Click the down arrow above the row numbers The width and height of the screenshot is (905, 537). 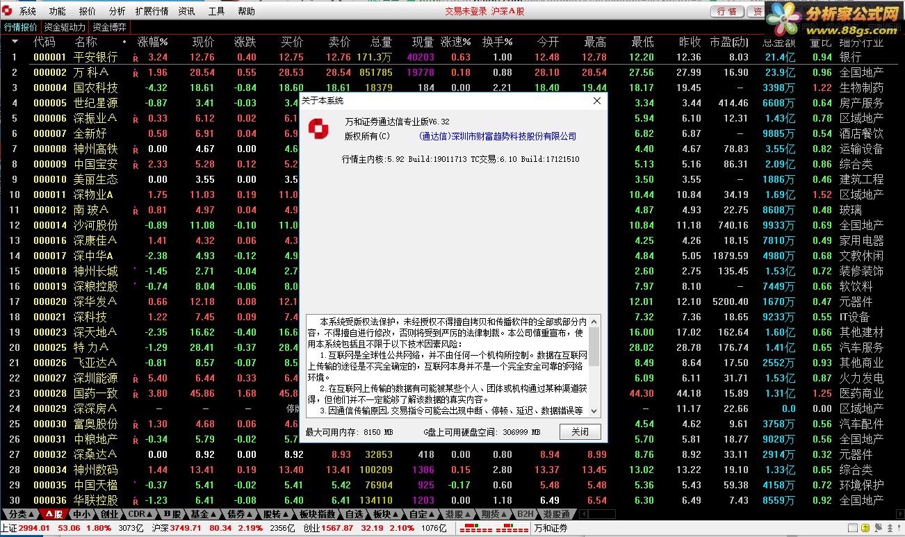15,42
